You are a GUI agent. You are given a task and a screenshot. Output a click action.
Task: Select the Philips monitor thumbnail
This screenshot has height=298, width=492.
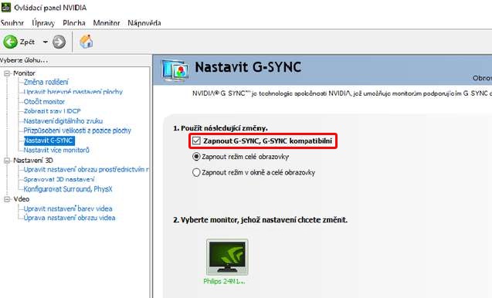click(227, 257)
